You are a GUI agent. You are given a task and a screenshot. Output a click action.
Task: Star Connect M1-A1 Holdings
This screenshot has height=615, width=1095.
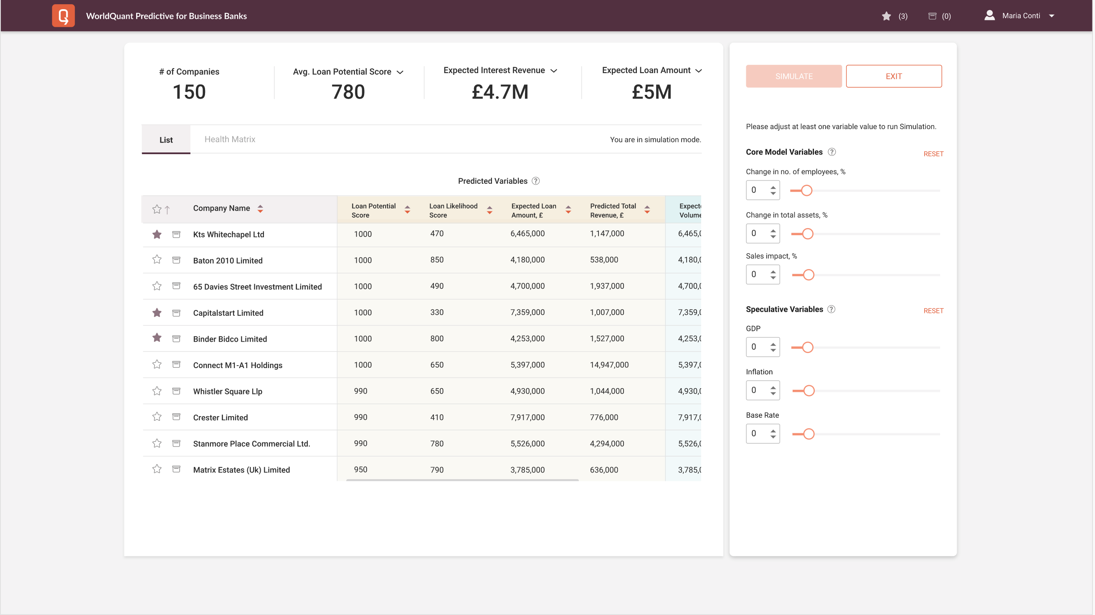click(157, 364)
